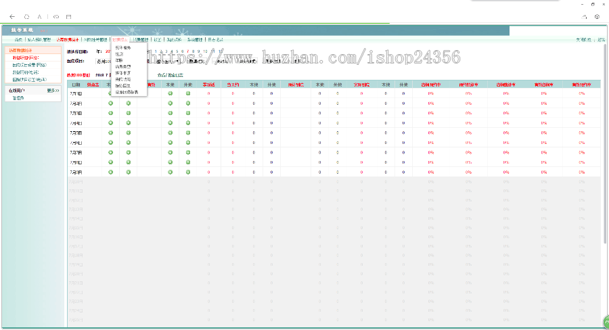Open the 系统管理 nav menu item
Image resolution: width=609 pixels, height=330 pixels.
pyautogui.click(x=195, y=40)
